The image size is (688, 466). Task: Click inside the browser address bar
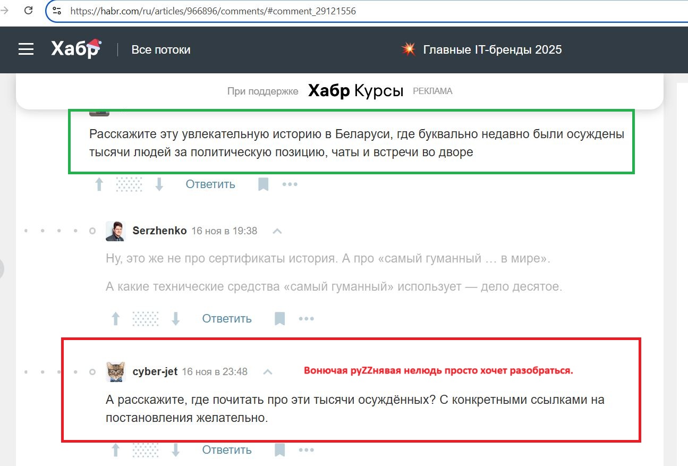coord(213,10)
